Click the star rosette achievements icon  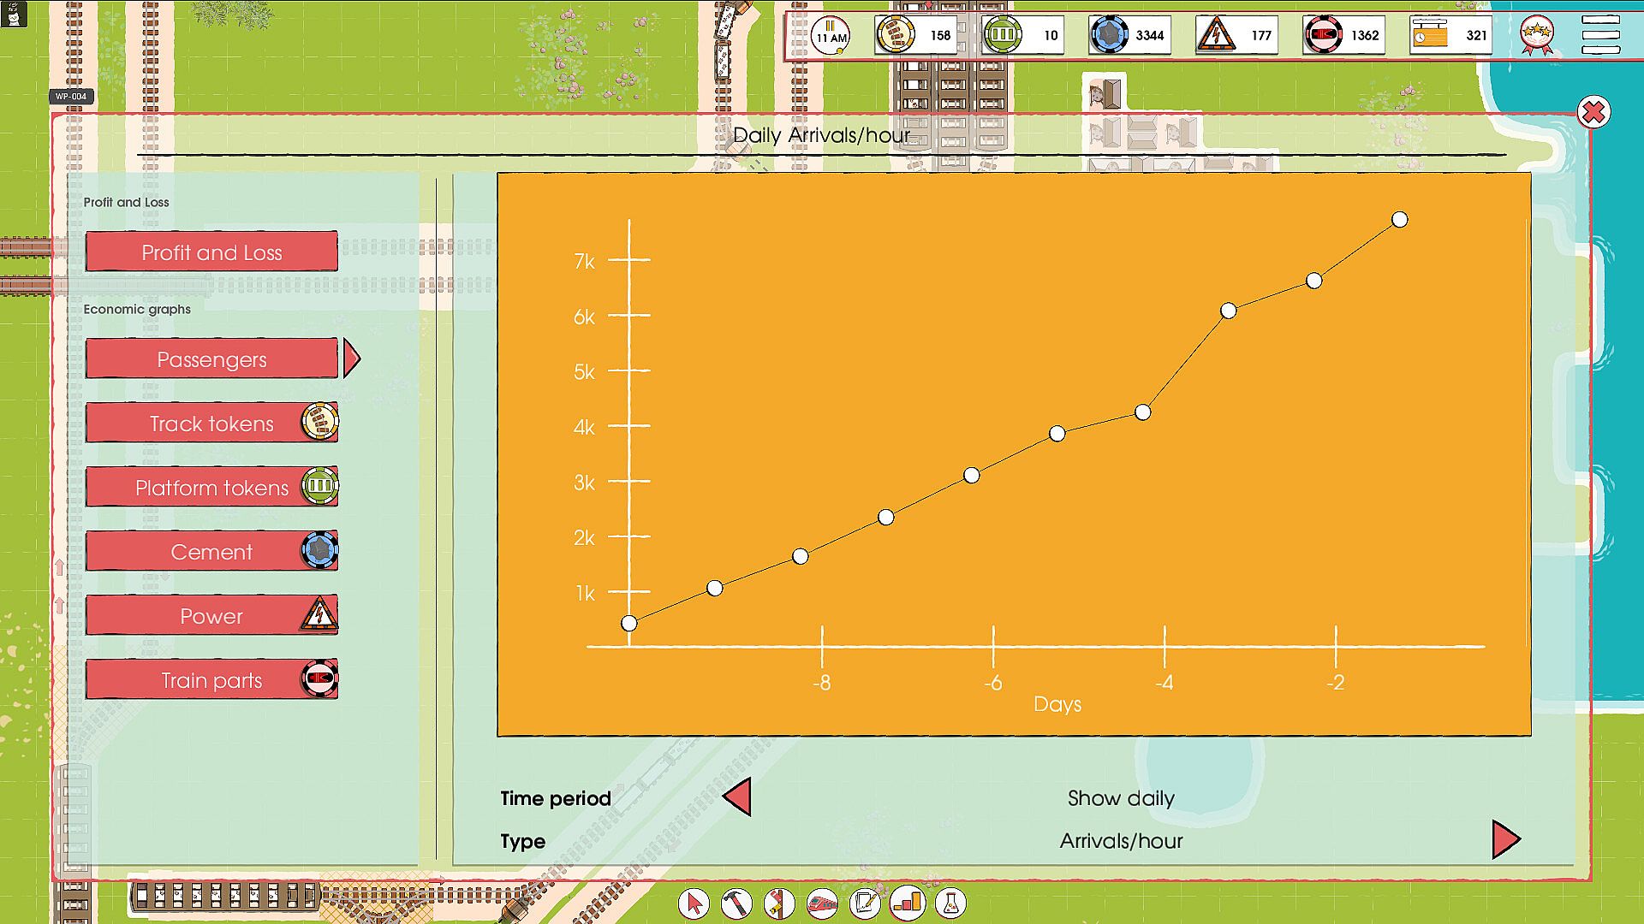[x=1537, y=35]
